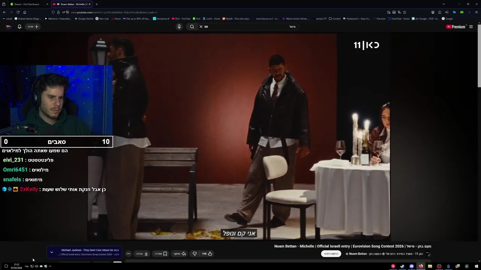Image resolution: width=481 pixels, height=270 pixels.
Task: Open the Humanize AI bookmark
Action: pyautogui.click(x=161, y=18)
